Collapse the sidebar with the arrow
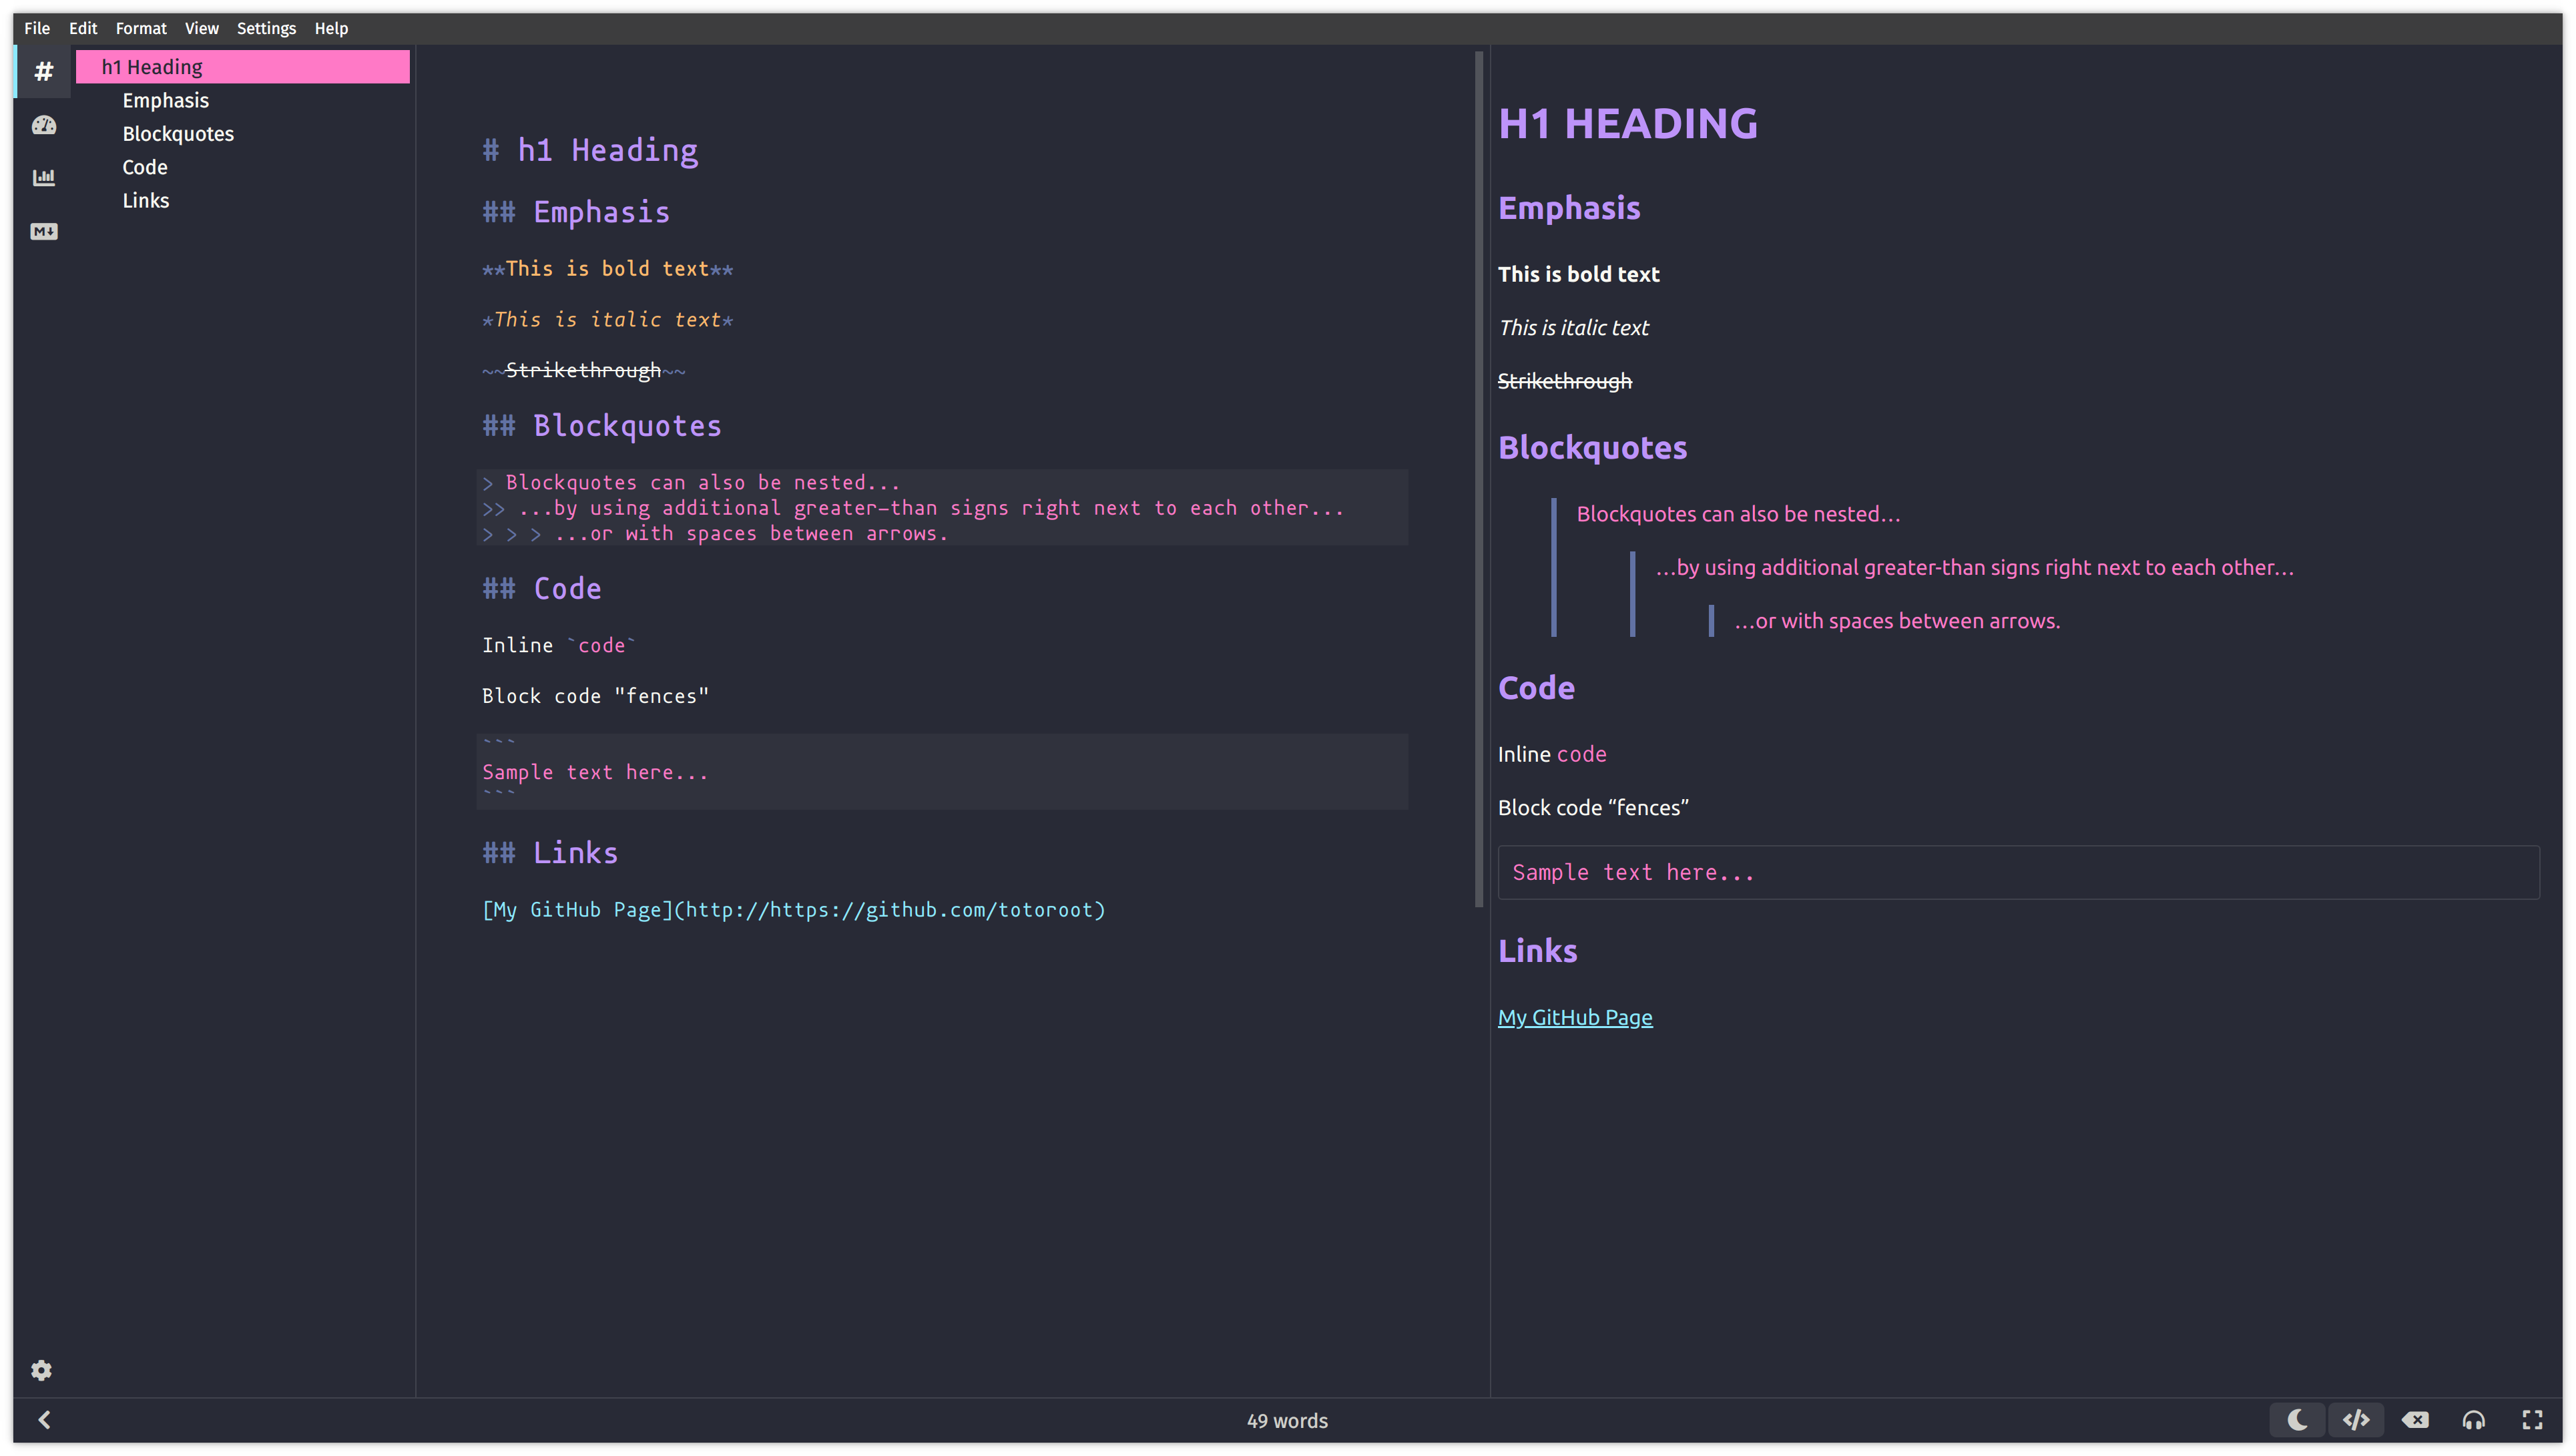This screenshot has width=2576, height=1456. 44,1420
